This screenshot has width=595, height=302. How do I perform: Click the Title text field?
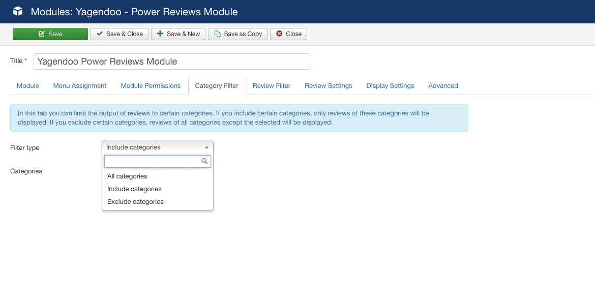tap(171, 62)
